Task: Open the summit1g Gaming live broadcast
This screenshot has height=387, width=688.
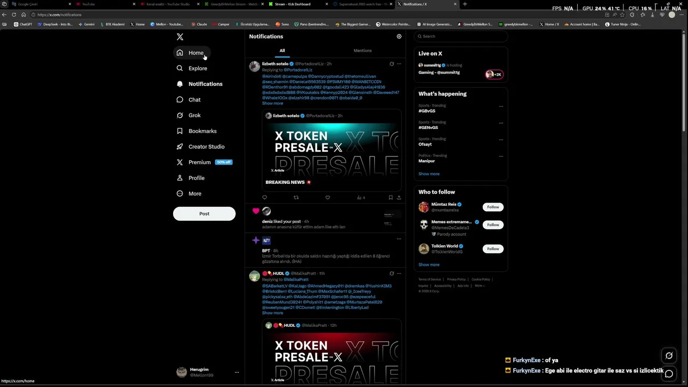Action: tap(461, 69)
